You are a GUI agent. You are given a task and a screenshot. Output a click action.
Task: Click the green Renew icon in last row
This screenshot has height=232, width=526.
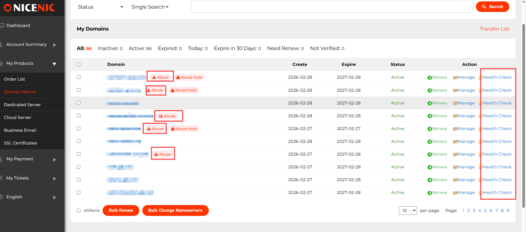(430, 193)
